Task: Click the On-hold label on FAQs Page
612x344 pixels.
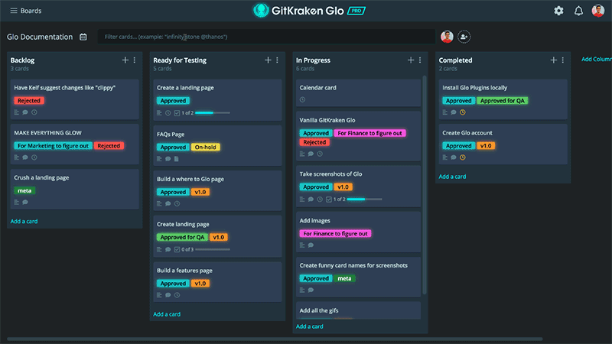Action: pos(205,148)
